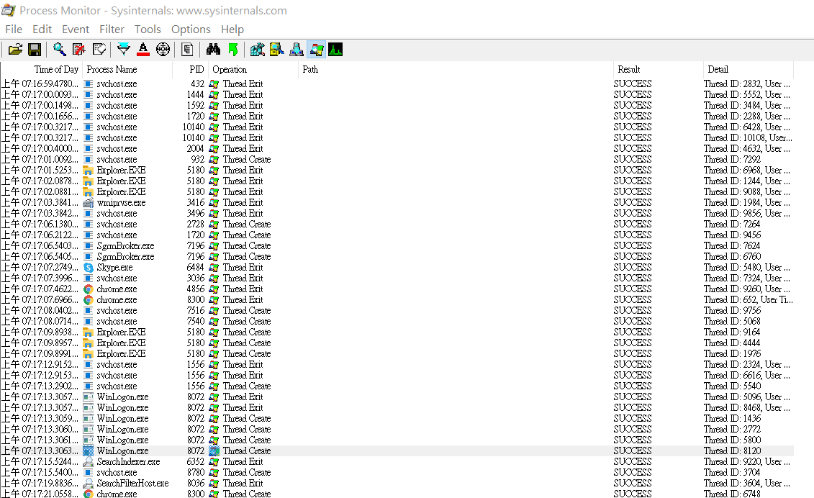Viewport: 814px width, 498px height.
Task: Jump to the selected event's object
Action: point(232,49)
